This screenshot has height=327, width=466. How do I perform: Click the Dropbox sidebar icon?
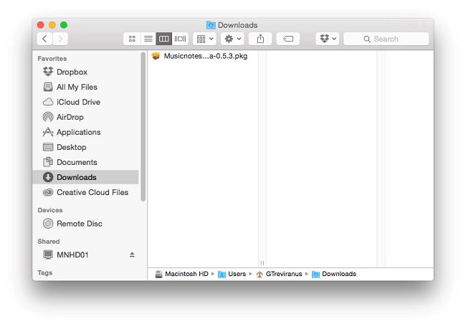[x=48, y=72]
